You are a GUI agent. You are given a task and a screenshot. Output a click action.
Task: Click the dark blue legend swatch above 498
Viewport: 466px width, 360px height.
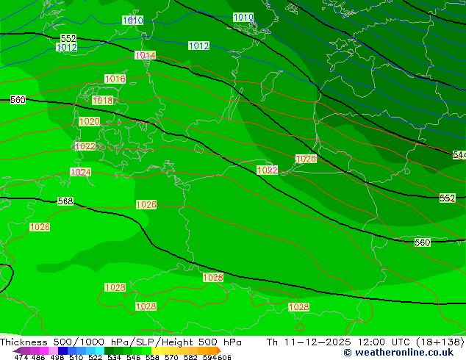click(x=62, y=350)
